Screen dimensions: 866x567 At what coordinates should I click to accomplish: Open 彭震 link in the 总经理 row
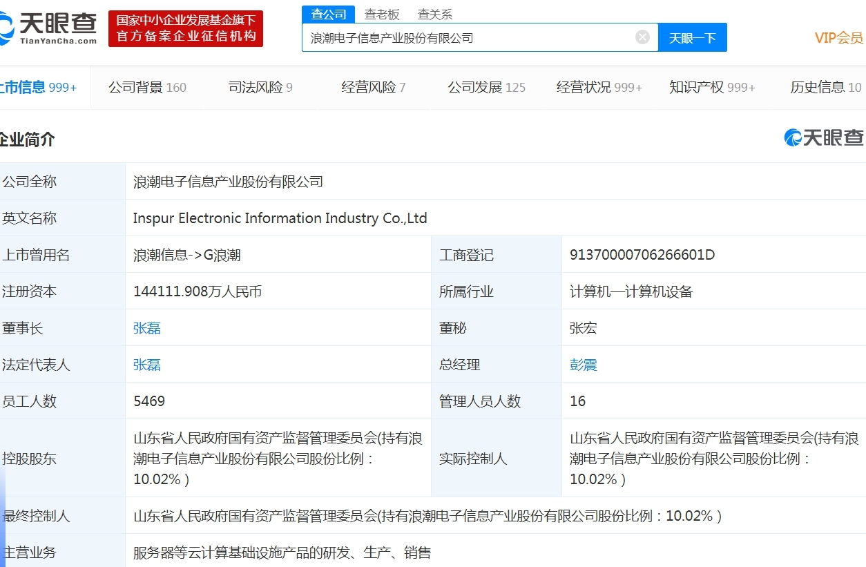point(584,365)
